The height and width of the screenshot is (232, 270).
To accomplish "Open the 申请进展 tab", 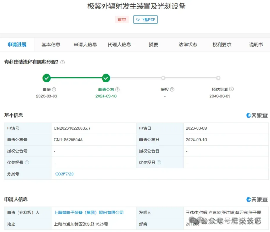I will point(17,45).
